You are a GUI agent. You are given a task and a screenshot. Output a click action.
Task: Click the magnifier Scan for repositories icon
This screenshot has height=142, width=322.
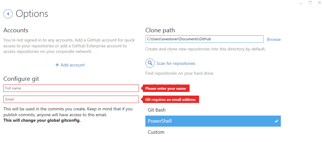(150, 63)
